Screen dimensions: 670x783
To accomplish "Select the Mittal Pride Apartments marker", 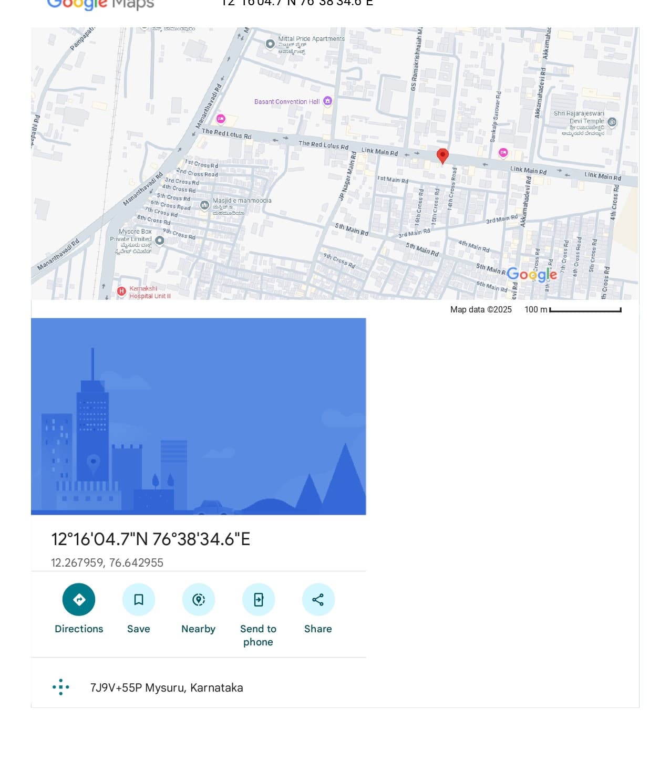I will 270,44.
